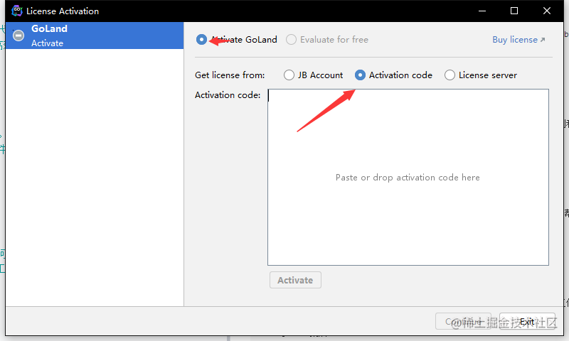Image resolution: width=569 pixels, height=341 pixels.
Task: Click the 'Get license from:' label
Action: pyautogui.click(x=230, y=75)
